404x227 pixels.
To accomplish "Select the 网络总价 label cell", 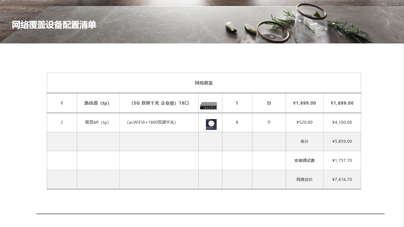I will coord(304,180).
